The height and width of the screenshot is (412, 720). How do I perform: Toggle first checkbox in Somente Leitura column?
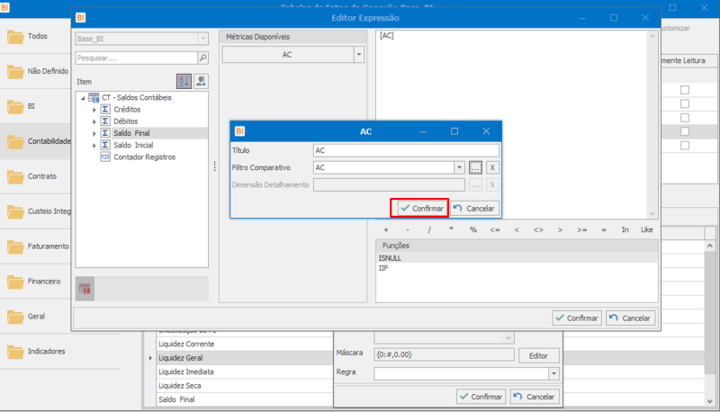click(685, 90)
